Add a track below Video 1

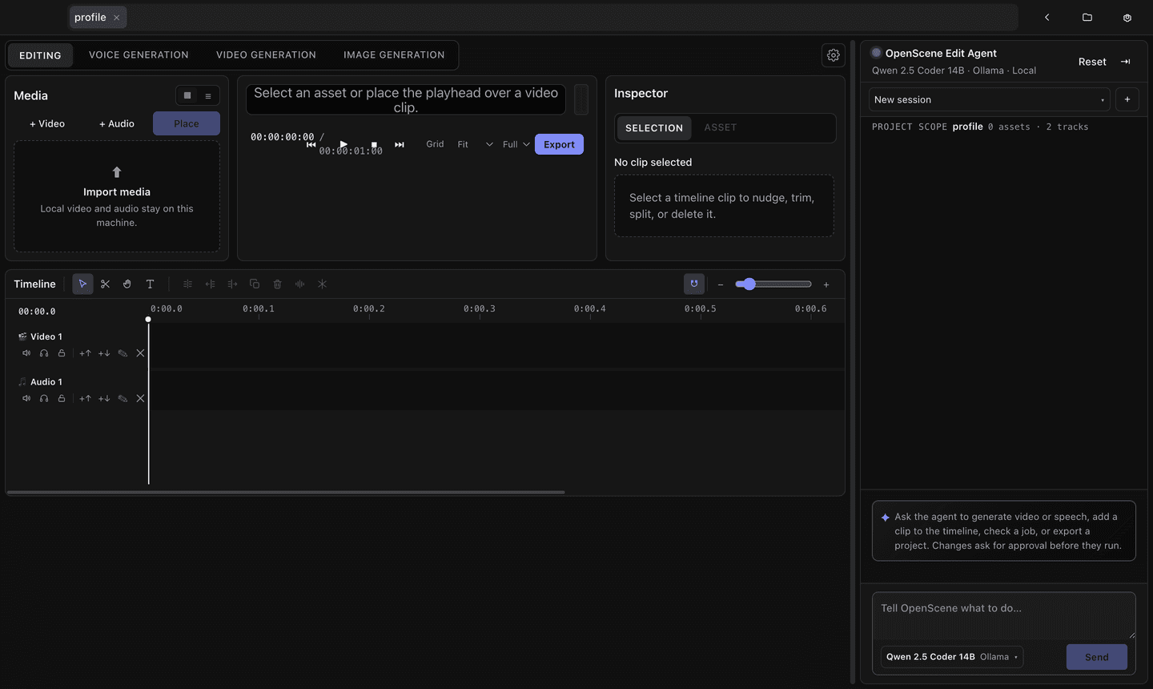coord(104,353)
